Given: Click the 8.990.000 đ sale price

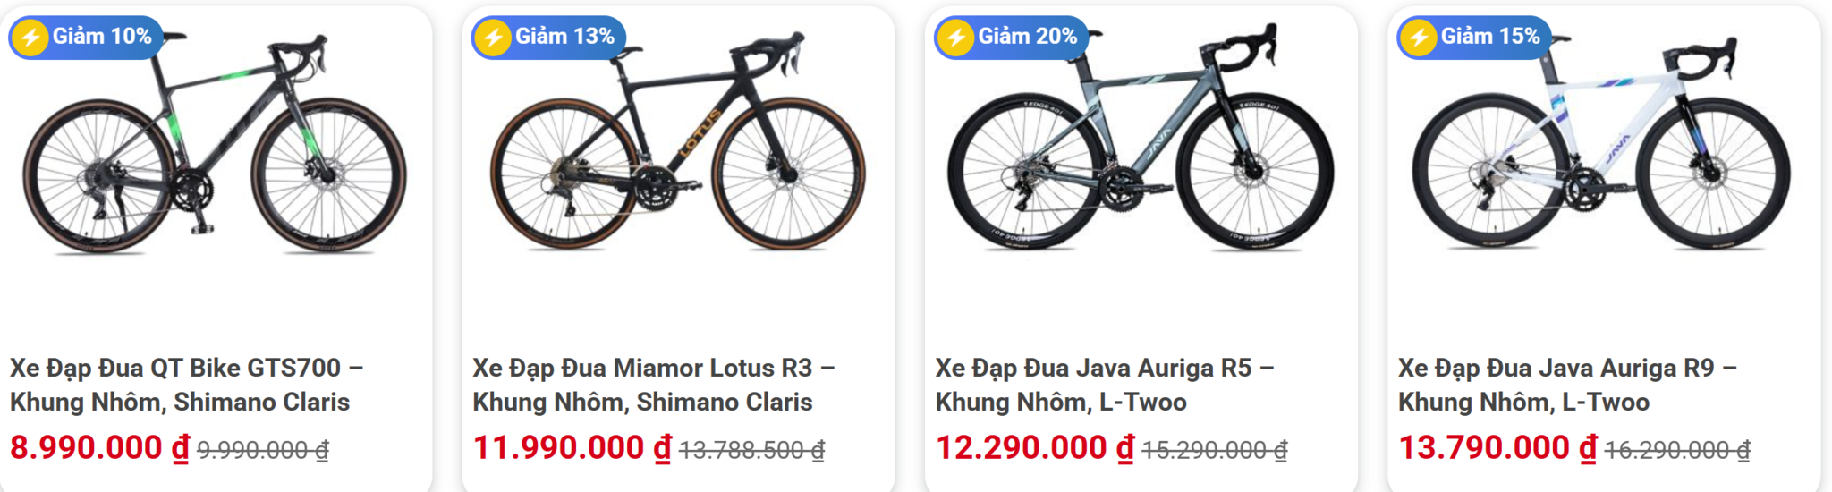Looking at the screenshot, I should (x=100, y=447).
